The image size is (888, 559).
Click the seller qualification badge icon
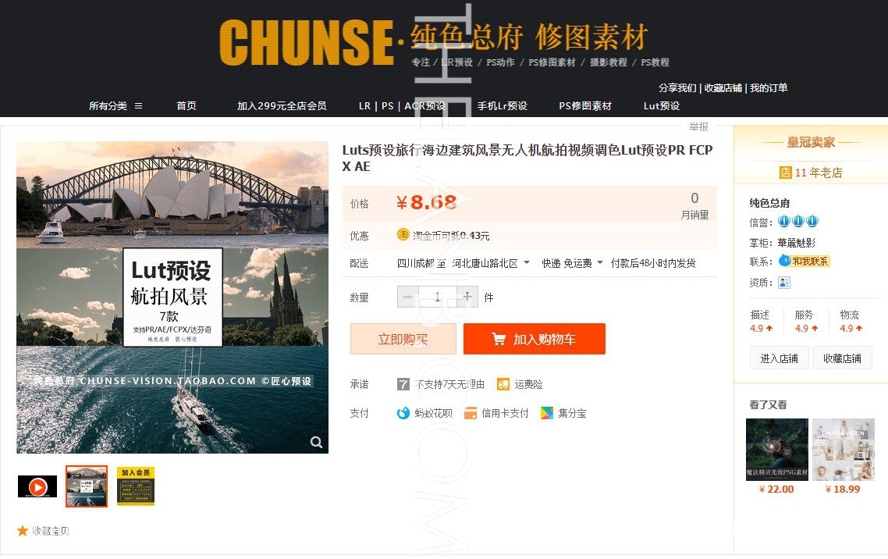pyautogui.click(x=783, y=282)
